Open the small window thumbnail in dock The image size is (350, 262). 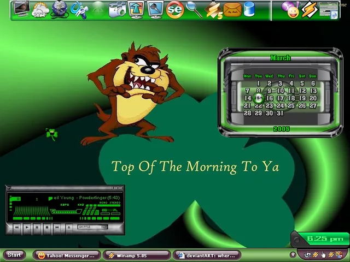click(x=329, y=11)
